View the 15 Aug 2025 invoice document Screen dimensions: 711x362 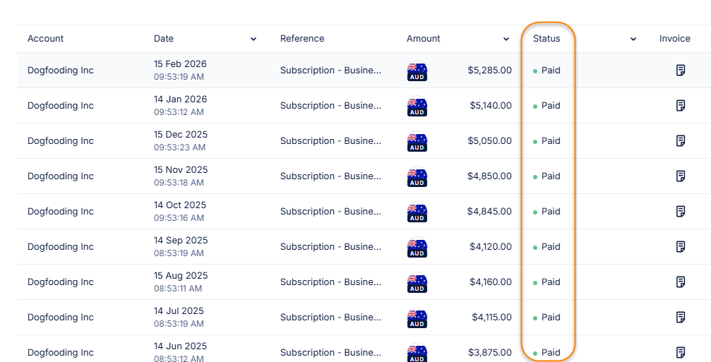(x=681, y=282)
